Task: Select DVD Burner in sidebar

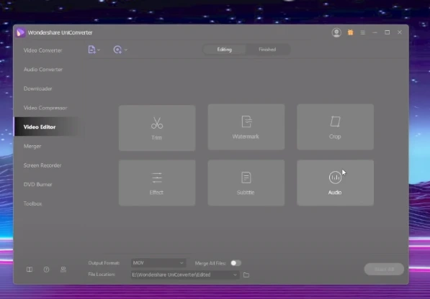Action: tap(38, 185)
